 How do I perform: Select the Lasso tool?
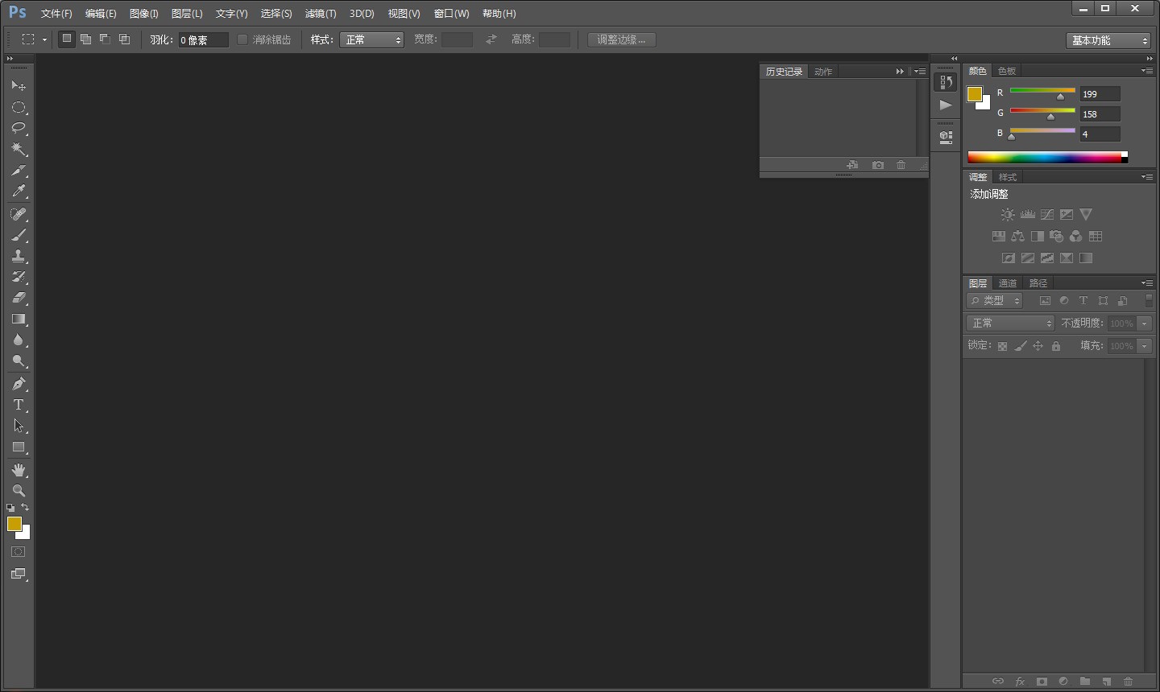18,128
